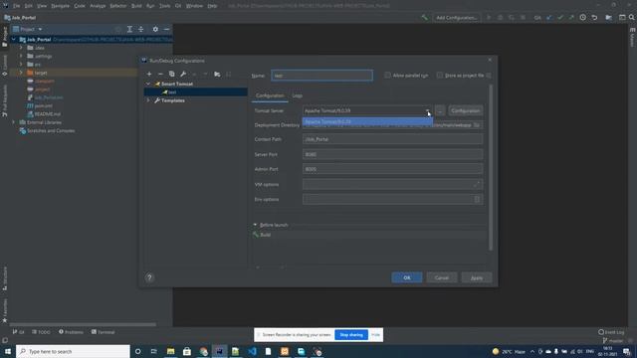Viewport: 637px width, 358px height.
Task: Open the File menu
Action: [16, 6]
